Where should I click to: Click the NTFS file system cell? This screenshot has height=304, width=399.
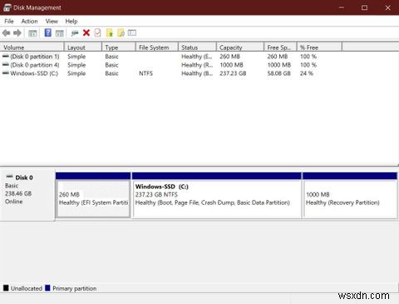click(145, 73)
